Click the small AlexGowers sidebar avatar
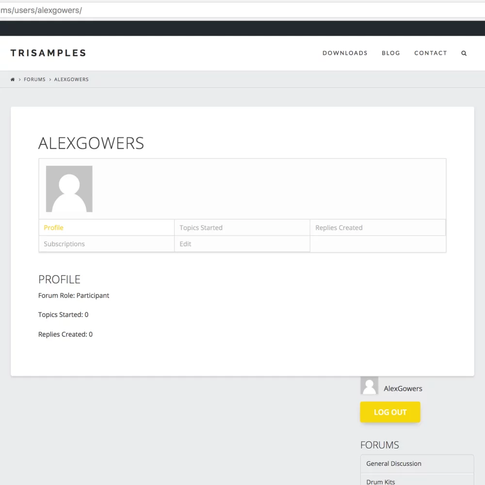This screenshot has width=485, height=485. 369,386
